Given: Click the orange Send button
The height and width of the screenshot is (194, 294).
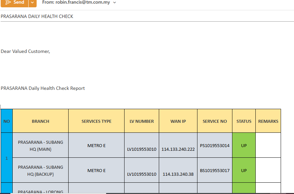Looking at the screenshot, I should pos(15,3).
